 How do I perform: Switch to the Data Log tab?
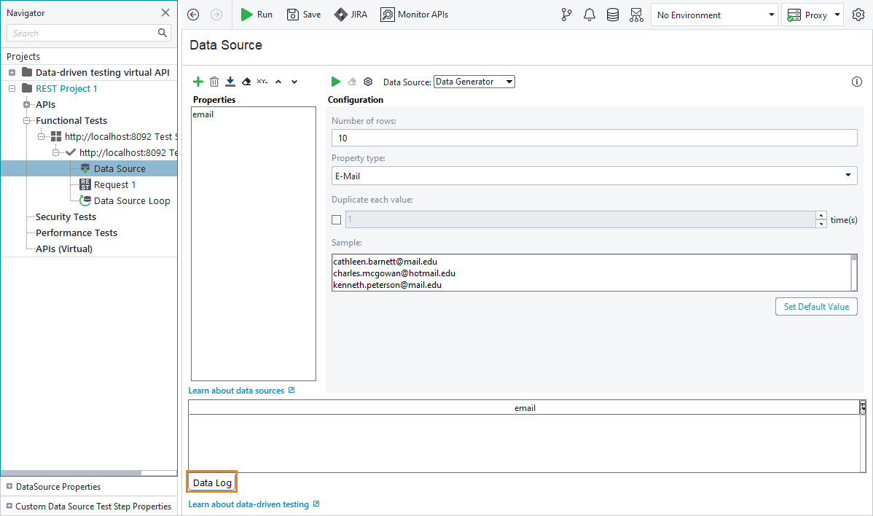point(211,481)
